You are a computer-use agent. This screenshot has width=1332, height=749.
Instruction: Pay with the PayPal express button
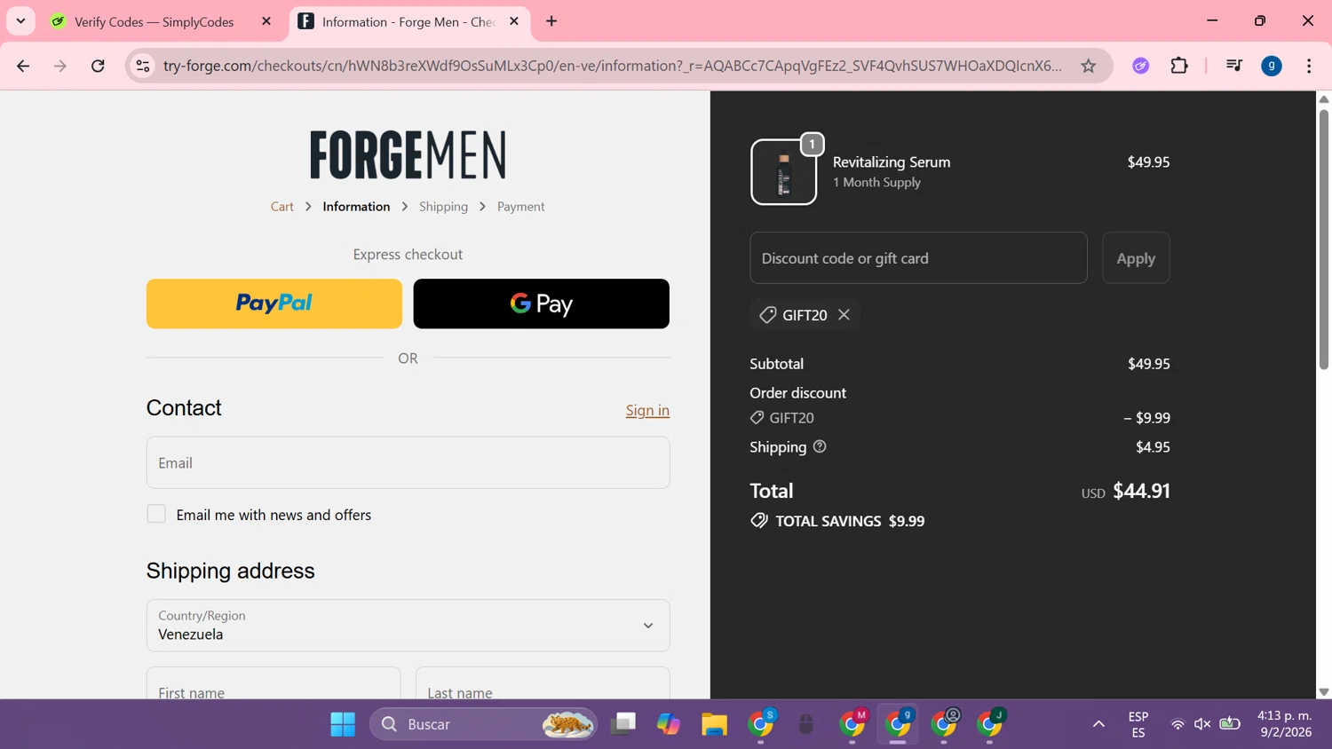tap(274, 304)
